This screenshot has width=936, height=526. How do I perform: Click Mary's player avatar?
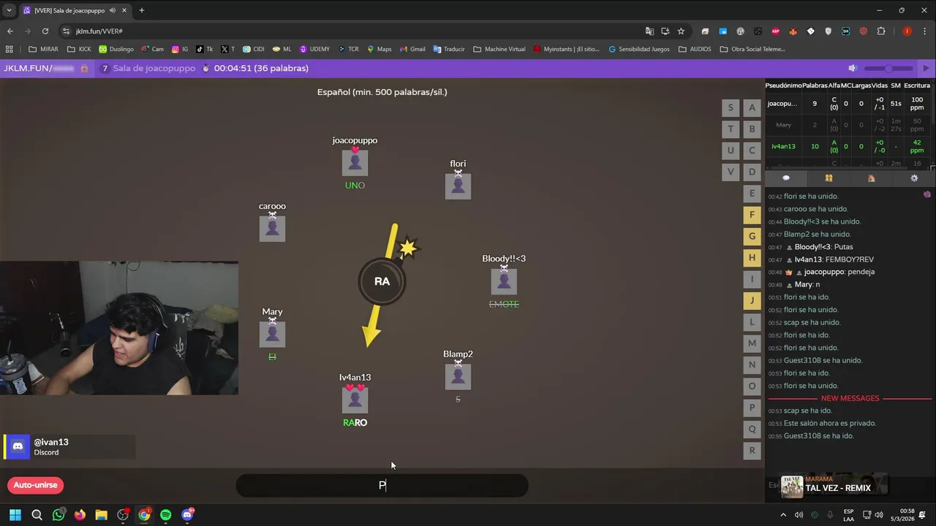272,334
